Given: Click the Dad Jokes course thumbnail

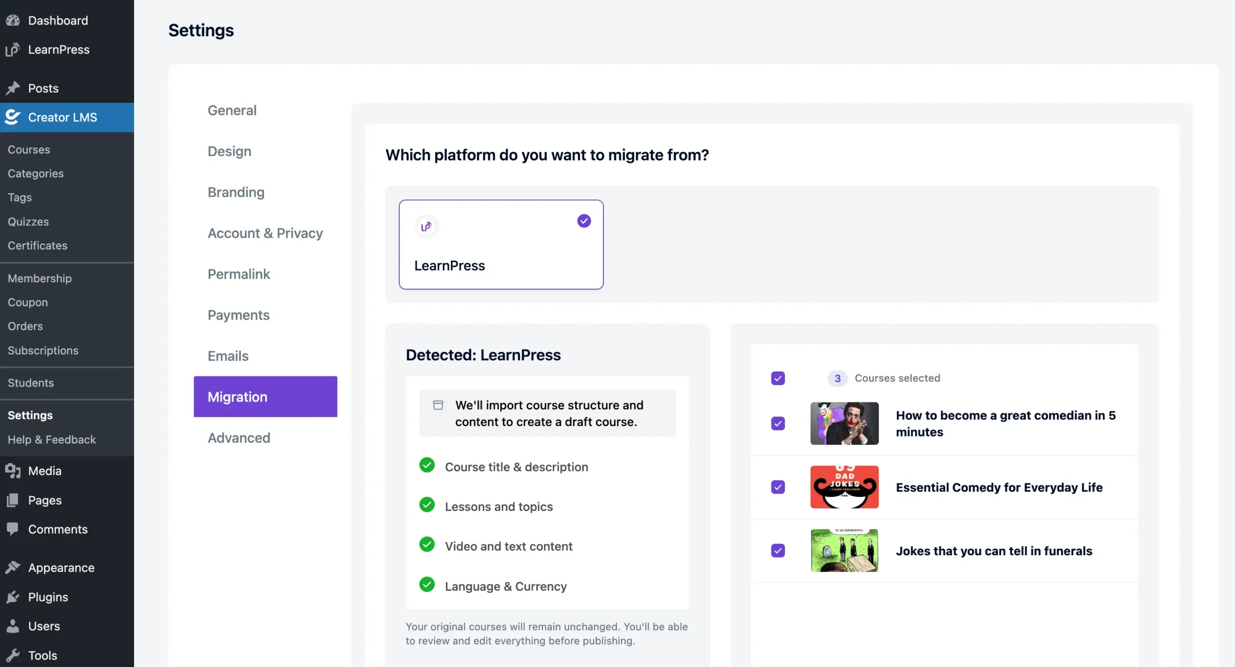Looking at the screenshot, I should coord(844,487).
